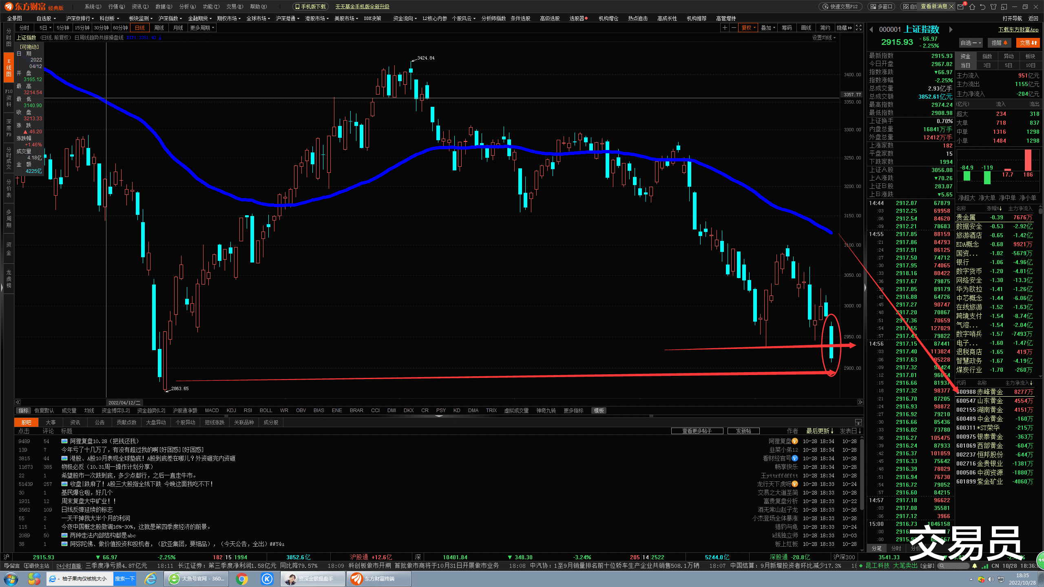
Task: Click the 提醒 bell alert button
Action: coord(999,43)
